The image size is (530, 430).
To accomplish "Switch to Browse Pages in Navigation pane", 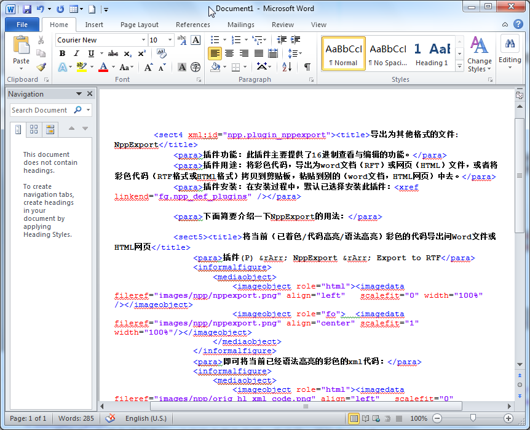I will coord(34,129).
